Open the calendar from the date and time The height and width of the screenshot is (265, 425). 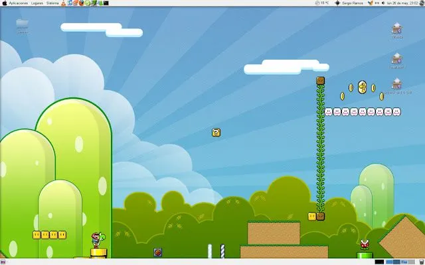coord(402,3)
